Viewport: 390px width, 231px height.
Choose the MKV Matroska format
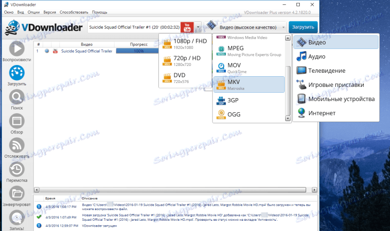[249, 84]
